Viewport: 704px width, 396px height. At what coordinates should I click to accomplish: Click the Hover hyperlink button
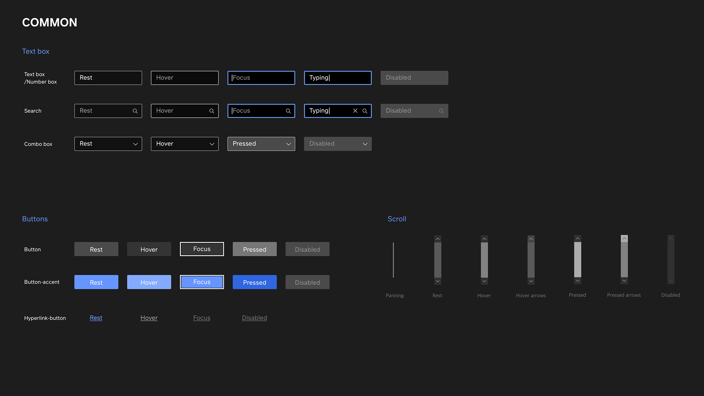pos(149,318)
